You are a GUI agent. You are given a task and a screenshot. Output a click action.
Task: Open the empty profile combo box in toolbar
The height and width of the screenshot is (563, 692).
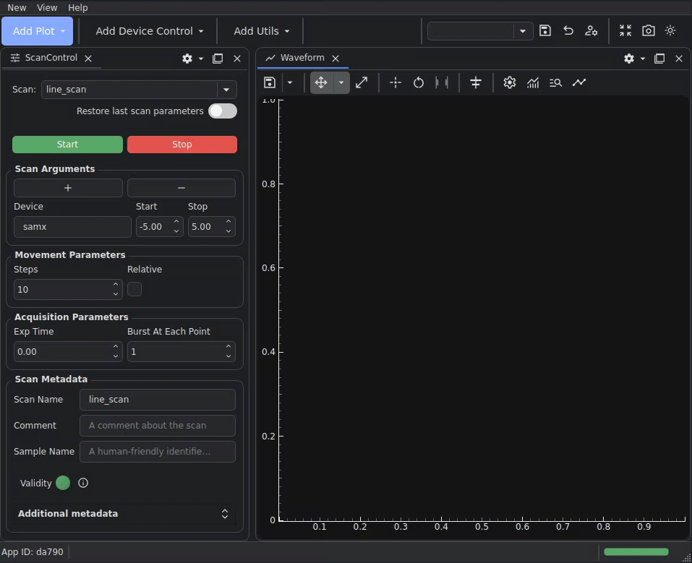(x=480, y=31)
